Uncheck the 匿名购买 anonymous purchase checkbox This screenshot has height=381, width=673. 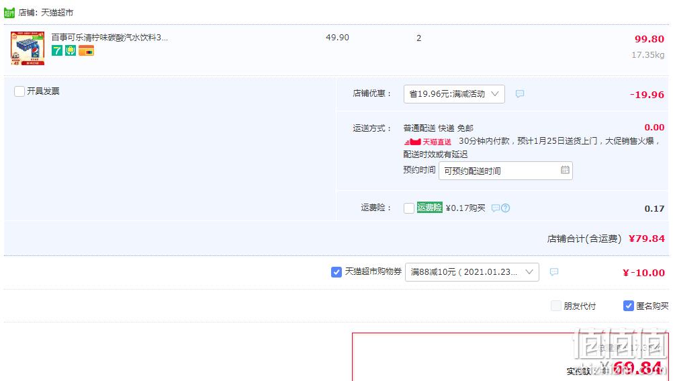629,306
